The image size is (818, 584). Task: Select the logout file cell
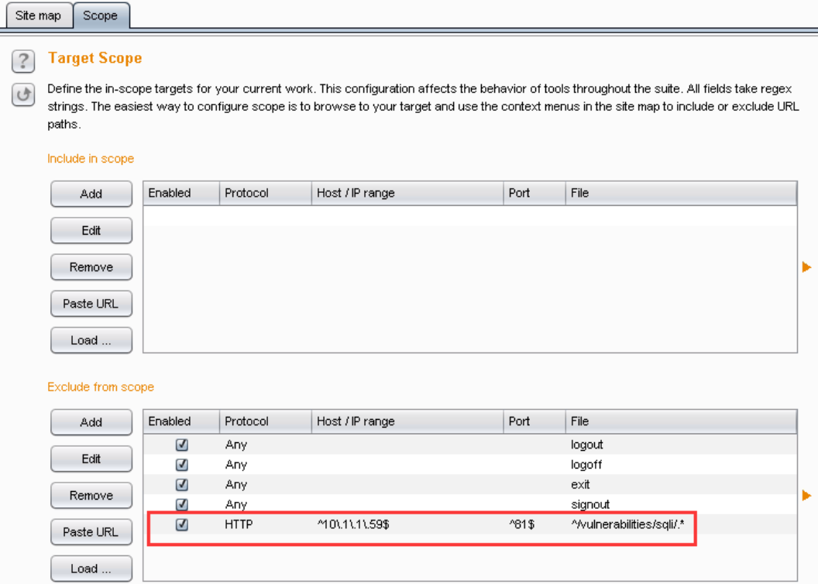681,445
